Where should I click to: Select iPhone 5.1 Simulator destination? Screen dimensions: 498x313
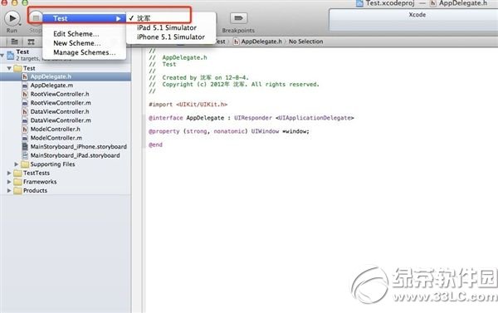172,37
